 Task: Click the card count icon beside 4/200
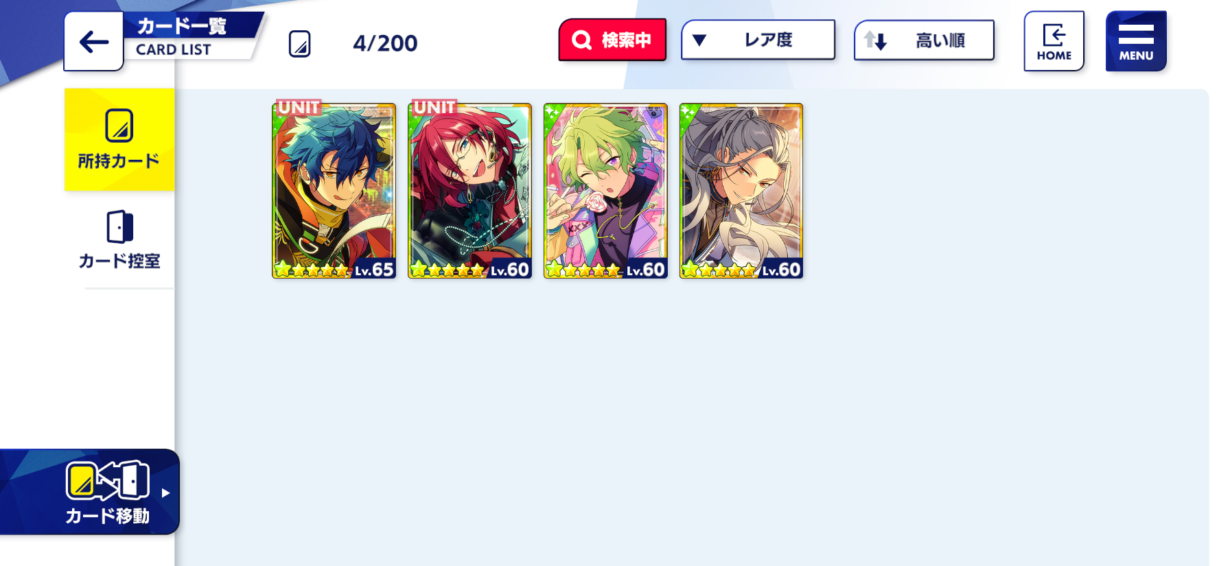(299, 44)
